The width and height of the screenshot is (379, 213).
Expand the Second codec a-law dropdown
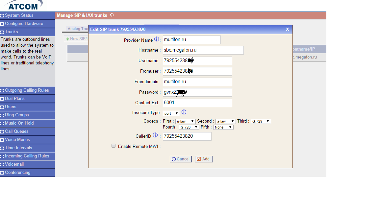click(226, 121)
